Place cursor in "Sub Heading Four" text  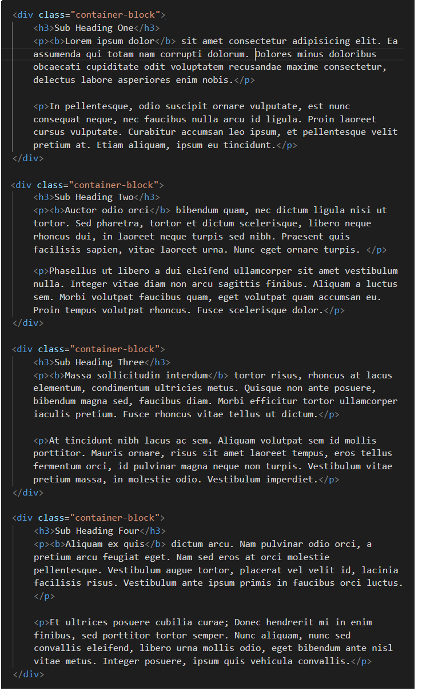(96, 531)
